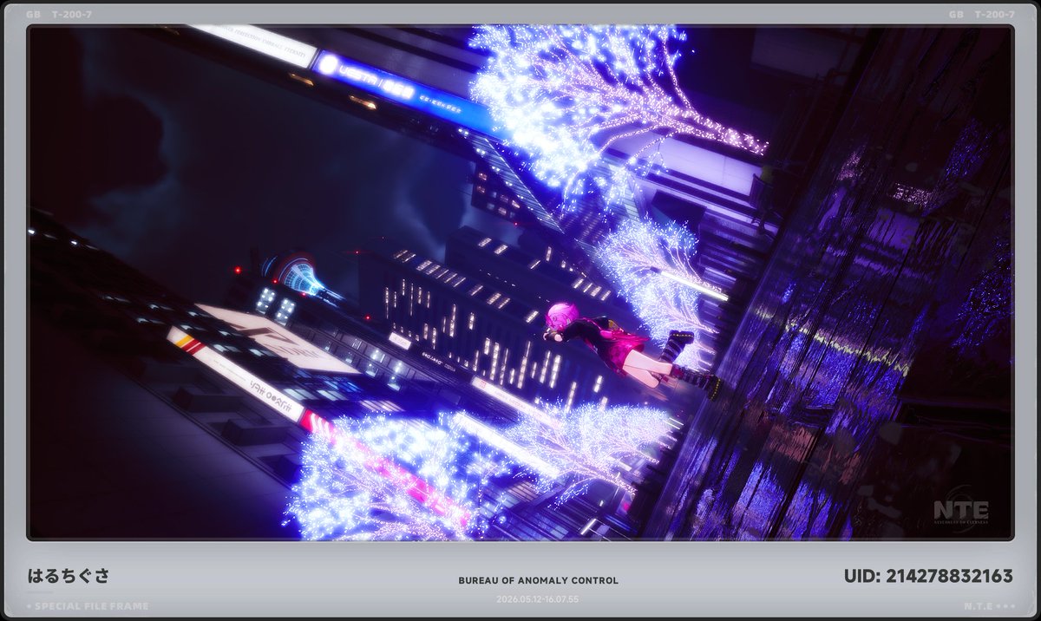This screenshot has height=621, width=1041.
Task: Click the GB T-200-7 label at top-left
Action: pyautogui.click(x=60, y=15)
